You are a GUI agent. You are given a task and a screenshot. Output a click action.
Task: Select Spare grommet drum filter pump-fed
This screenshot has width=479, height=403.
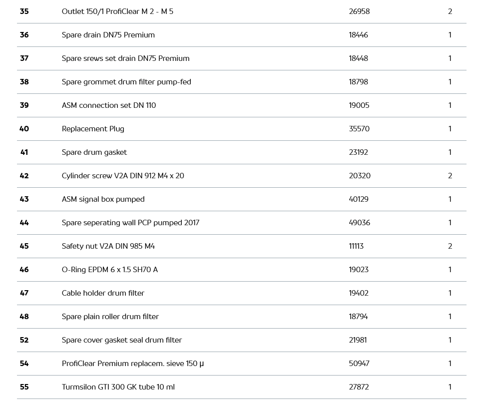[126, 82]
